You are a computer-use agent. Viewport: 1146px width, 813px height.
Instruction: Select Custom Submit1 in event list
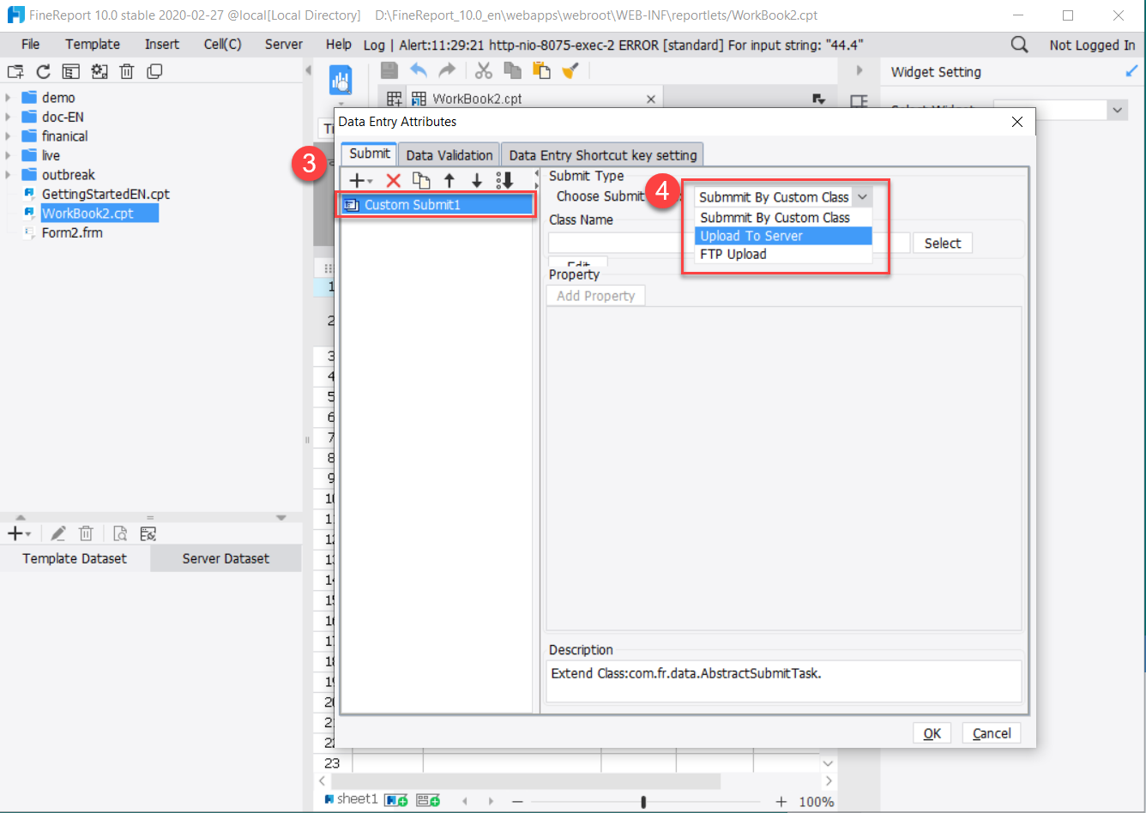coord(437,204)
